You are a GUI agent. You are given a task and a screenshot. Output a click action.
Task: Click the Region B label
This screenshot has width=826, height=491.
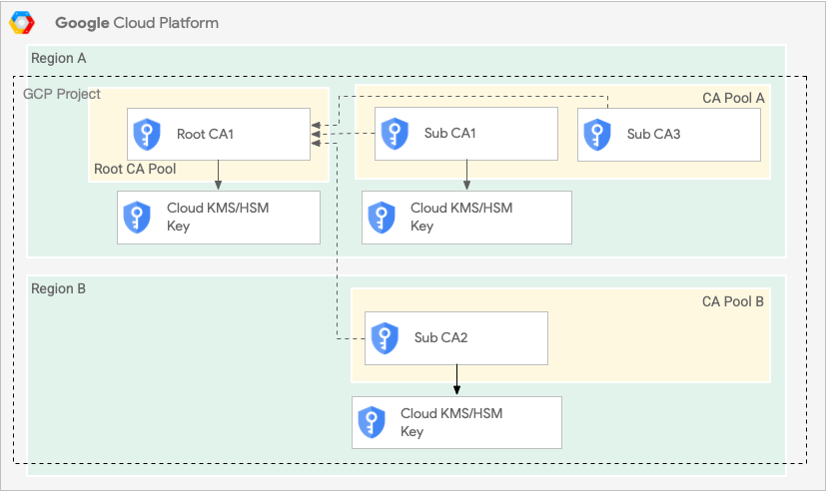pyautogui.click(x=58, y=288)
